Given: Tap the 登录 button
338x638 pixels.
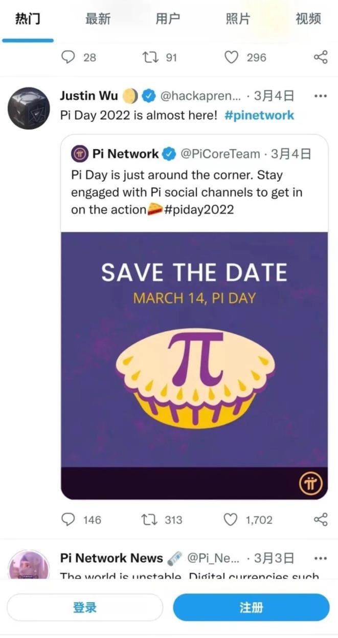Looking at the screenshot, I should pyautogui.click(x=85, y=608).
